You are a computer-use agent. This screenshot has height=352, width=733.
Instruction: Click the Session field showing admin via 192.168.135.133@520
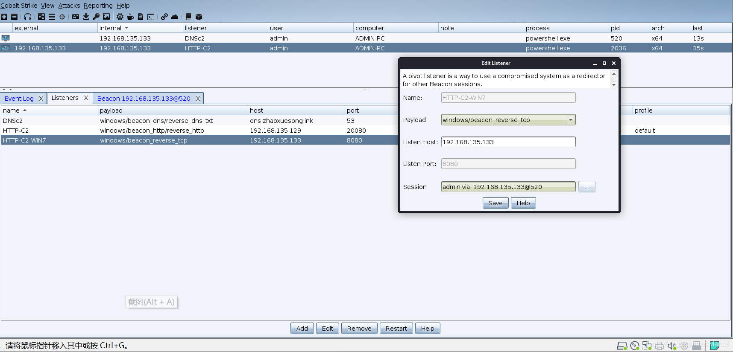508,187
